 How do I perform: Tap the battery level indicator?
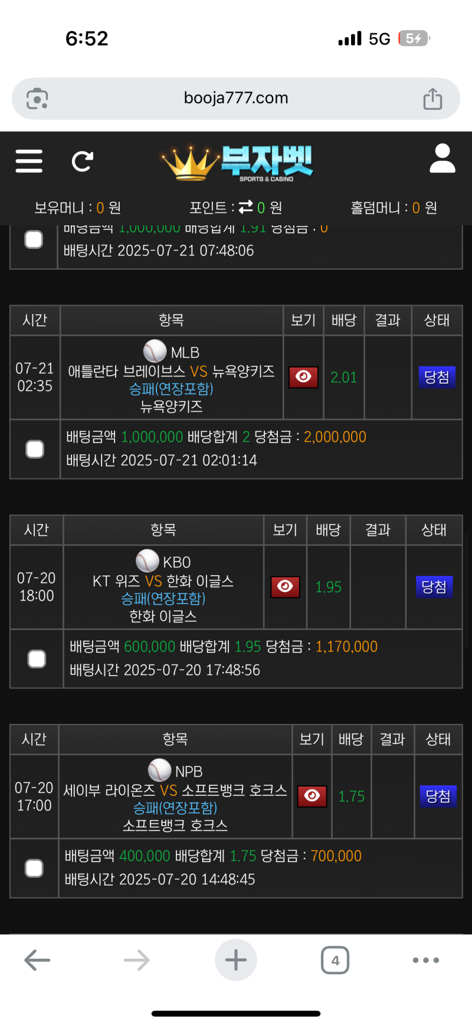[x=413, y=38]
